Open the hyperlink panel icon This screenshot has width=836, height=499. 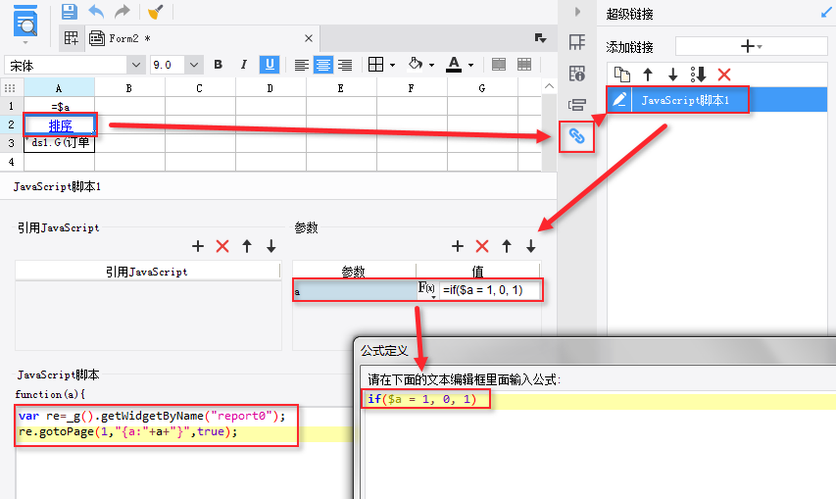pos(577,136)
